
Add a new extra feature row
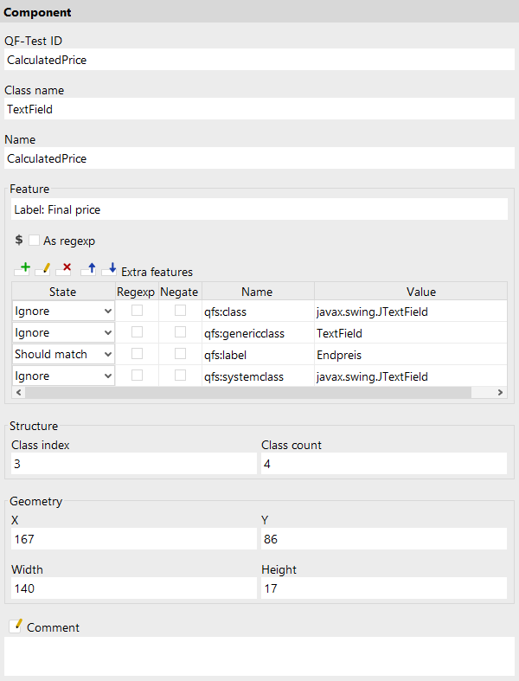(x=22, y=269)
